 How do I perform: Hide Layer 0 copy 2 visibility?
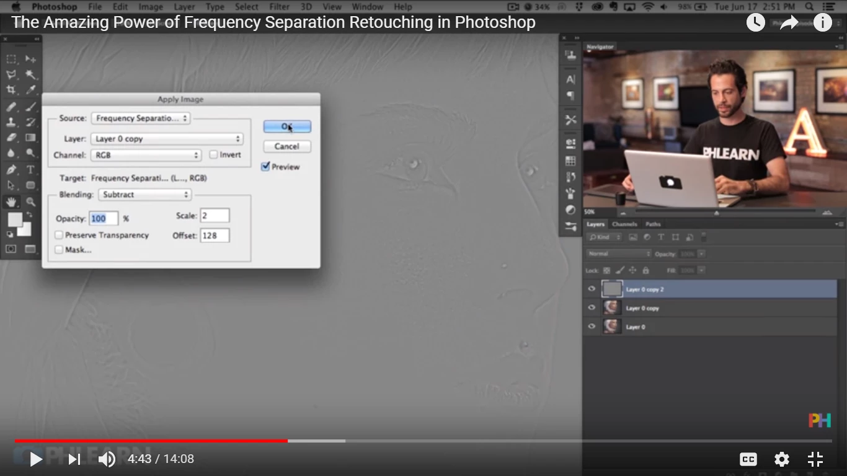pos(592,289)
